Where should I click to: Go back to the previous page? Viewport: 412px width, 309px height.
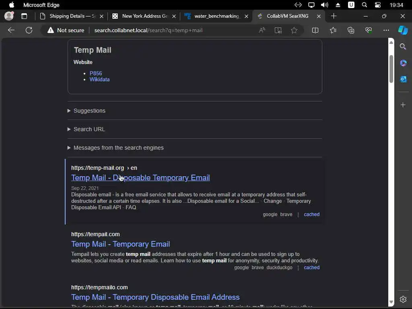tap(11, 30)
